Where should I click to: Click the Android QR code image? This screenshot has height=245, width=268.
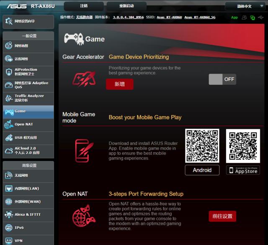(202, 145)
